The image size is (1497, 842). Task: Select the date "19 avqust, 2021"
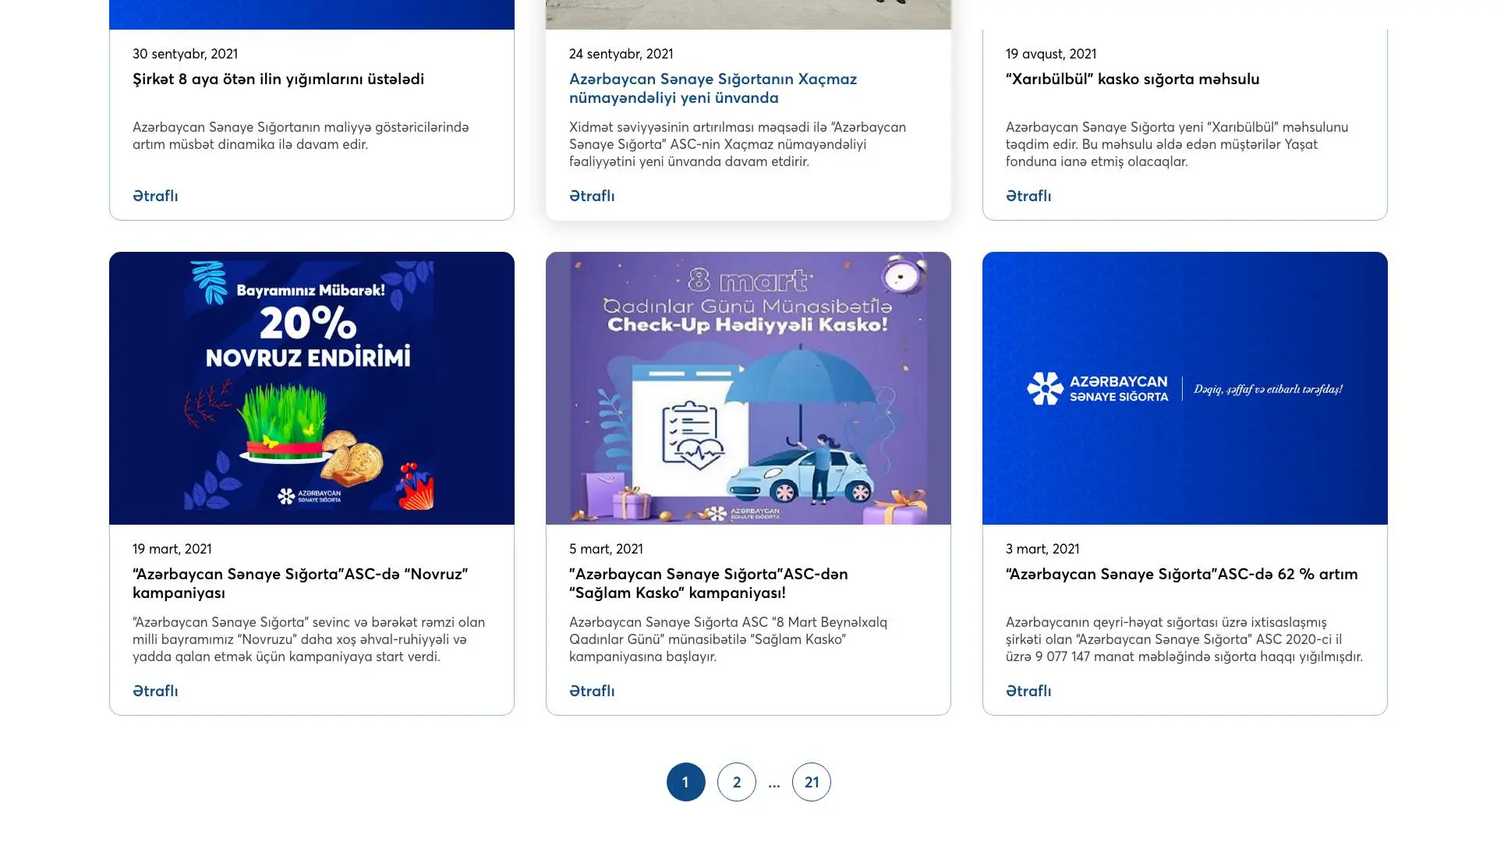point(1051,54)
